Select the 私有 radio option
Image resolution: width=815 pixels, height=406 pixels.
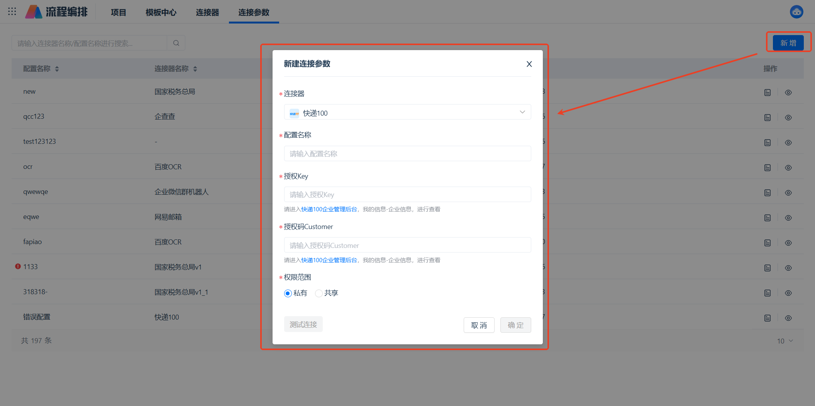[288, 293]
